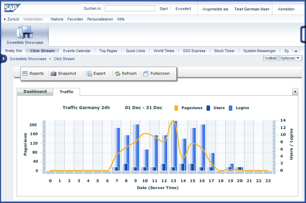Viewport: 306px width, 203px height.
Task: Open the System Messenger tab
Action: coord(259,51)
